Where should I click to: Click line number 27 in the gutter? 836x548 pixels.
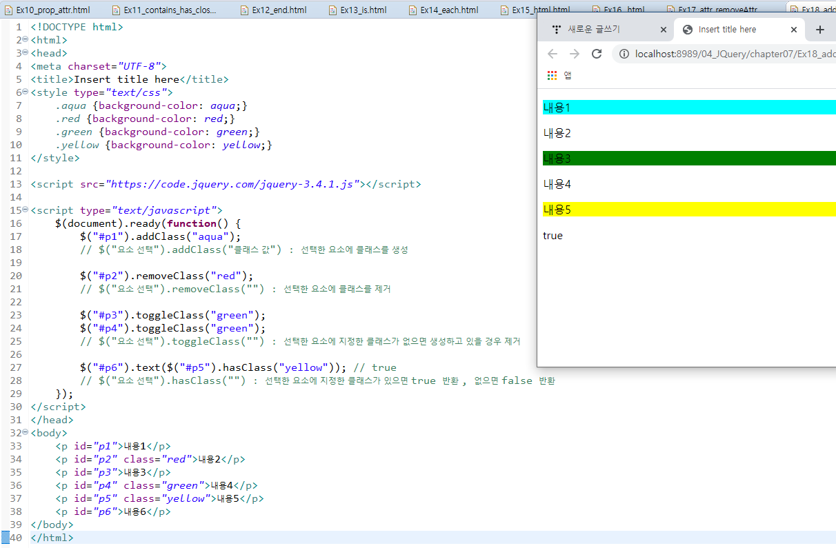click(15, 367)
